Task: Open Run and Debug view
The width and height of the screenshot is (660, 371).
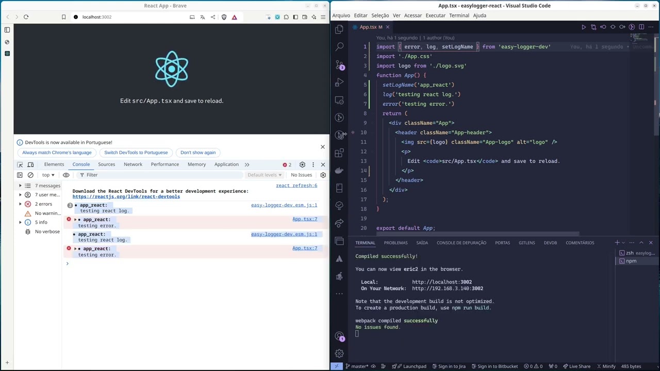Action: [339, 82]
